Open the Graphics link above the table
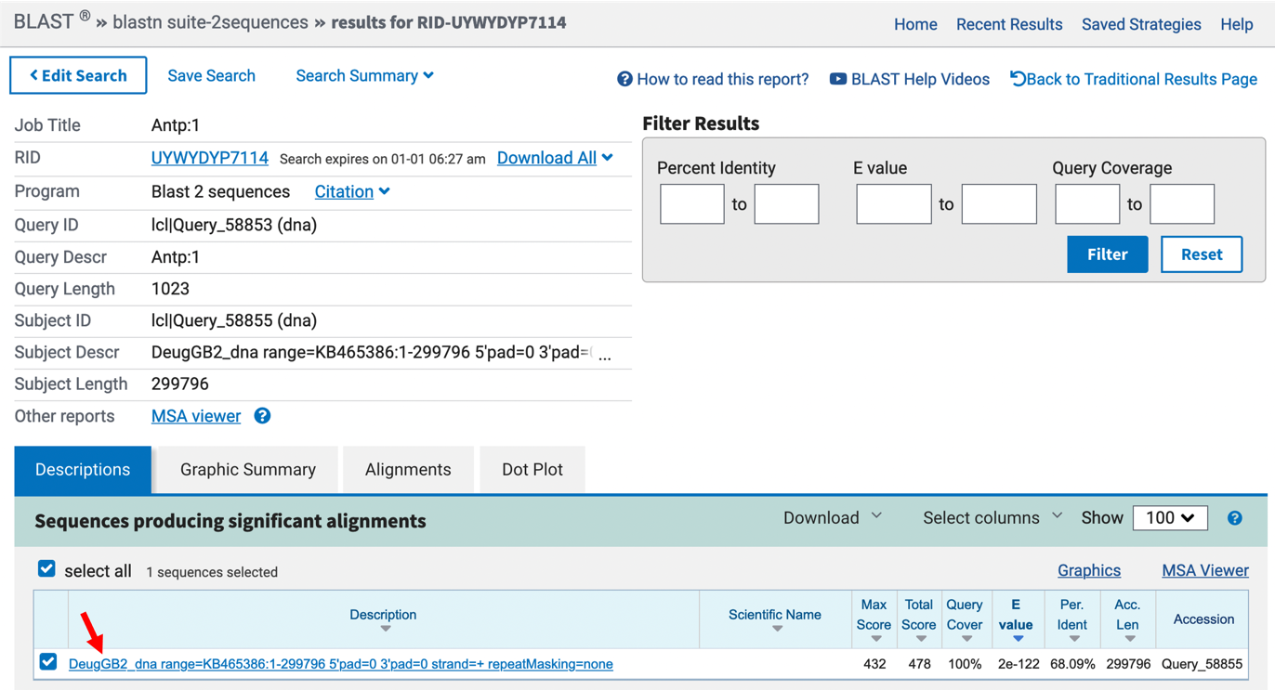Screen dimensions: 1275x690 coord(1089,570)
